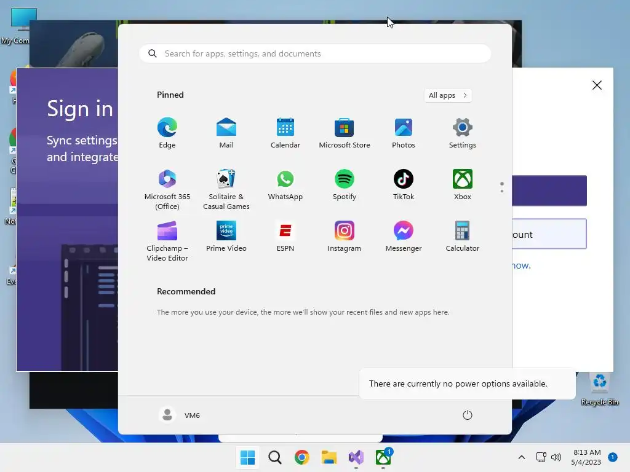The width and height of the screenshot is (630, 472).
Task: Click the blue link ending in 'now.'
Action: [x=521, y=265]
